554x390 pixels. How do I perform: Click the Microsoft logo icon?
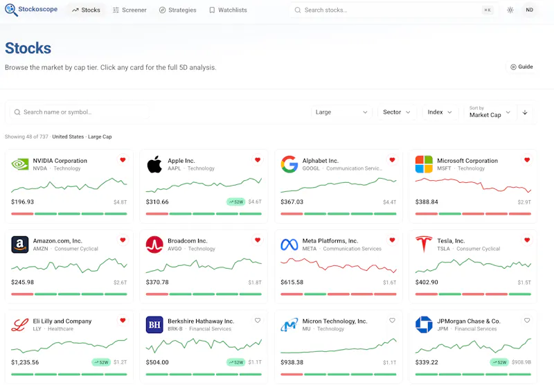pyautogui.click(x=424, y=164)
